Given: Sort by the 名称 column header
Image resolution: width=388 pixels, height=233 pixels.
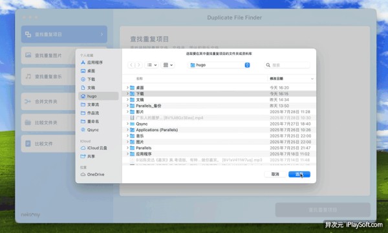Looking at the screenshot, I should coord(139,79).
